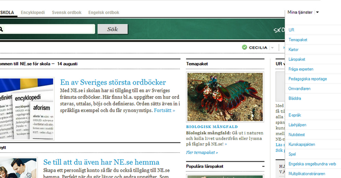The height and width of the screenshot is (178, 341).
Task: Click the family photo thumbnail
Action: click(19, 168)
